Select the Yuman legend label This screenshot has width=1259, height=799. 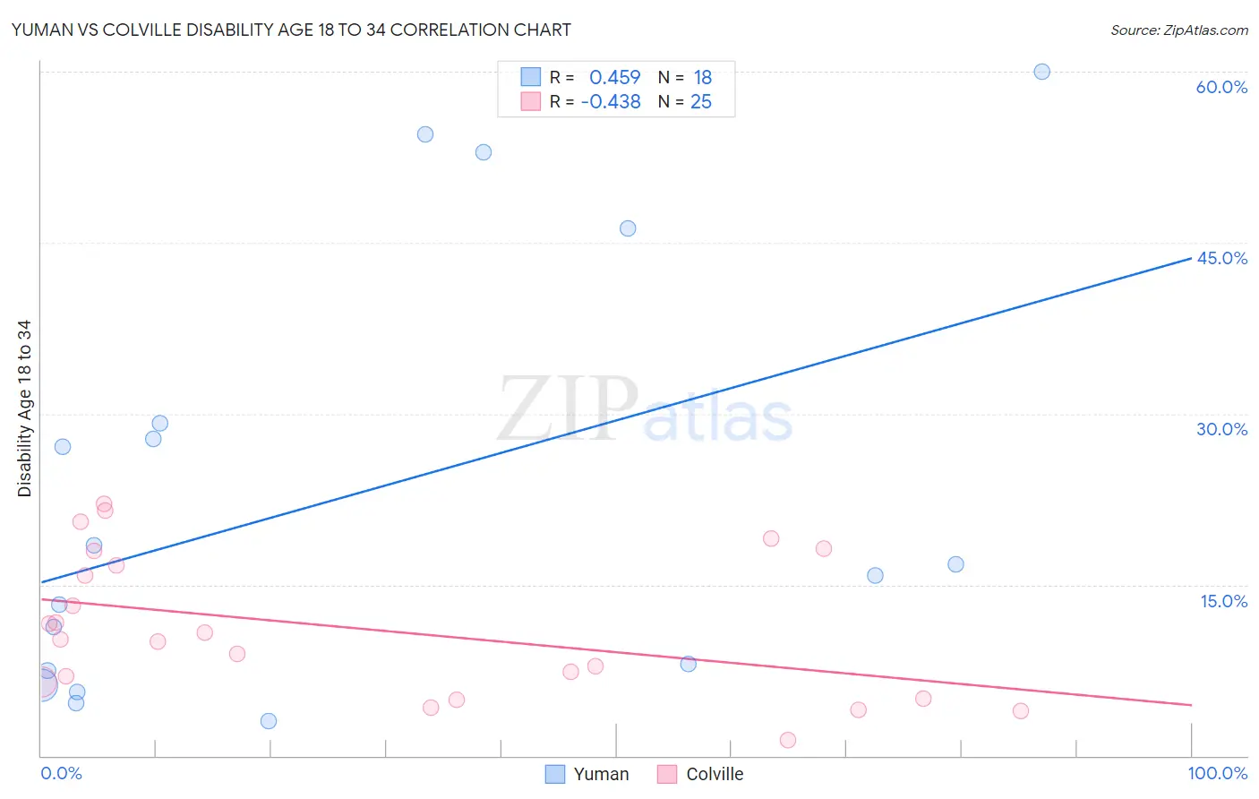[x=601, y=774]
